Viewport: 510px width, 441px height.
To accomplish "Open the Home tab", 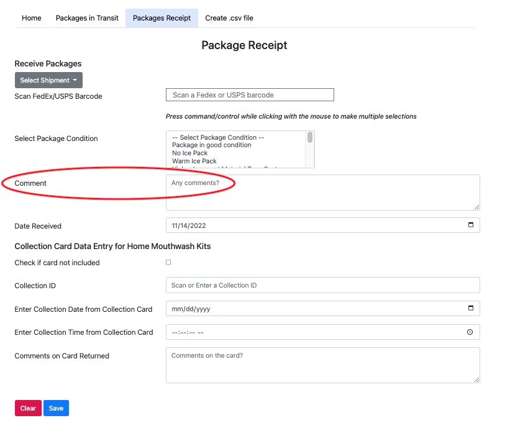I will [x=32, y=18].
